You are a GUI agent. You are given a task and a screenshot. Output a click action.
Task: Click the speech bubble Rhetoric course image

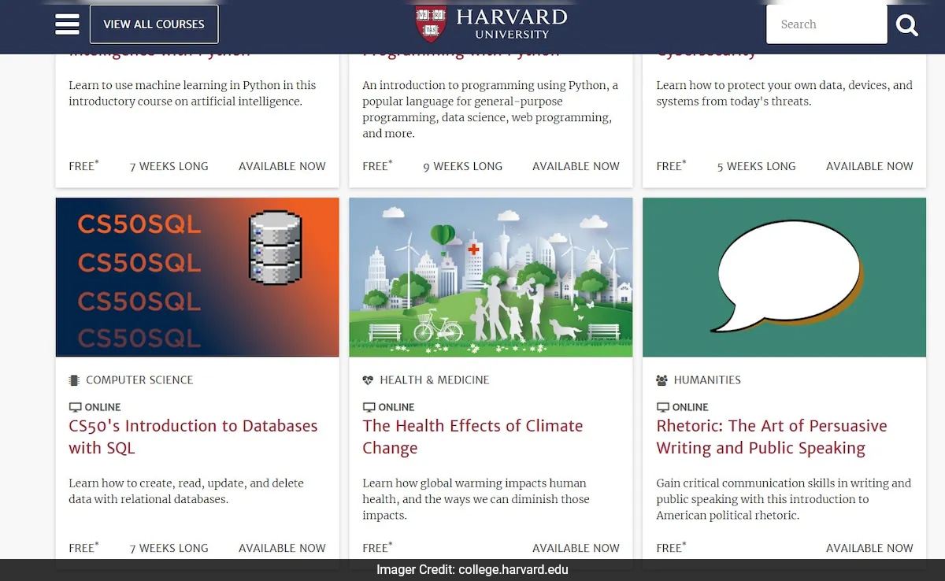click(x=784, y=277)
